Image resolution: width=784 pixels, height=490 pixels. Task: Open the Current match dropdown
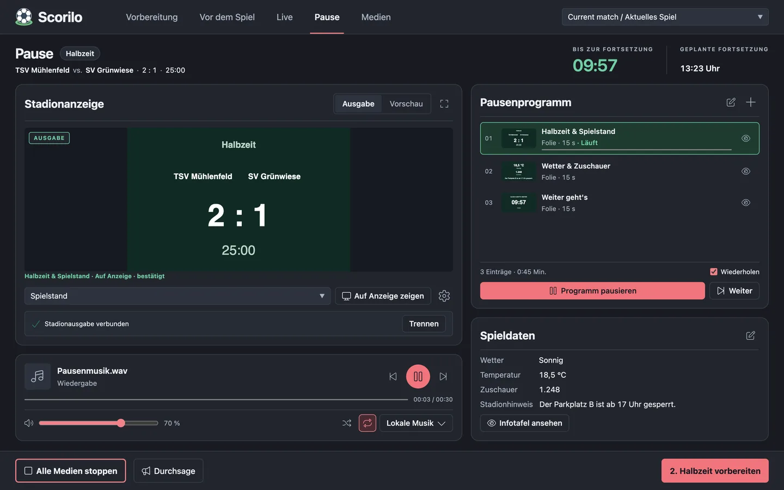coord(665,17)
